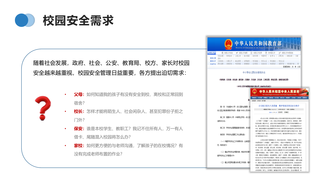Click the document icon beside 信息公开规定
The image size is (335, 188).
222,53
